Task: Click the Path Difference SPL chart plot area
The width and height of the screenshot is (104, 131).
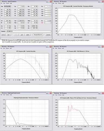Action: (x=79, y=66)
